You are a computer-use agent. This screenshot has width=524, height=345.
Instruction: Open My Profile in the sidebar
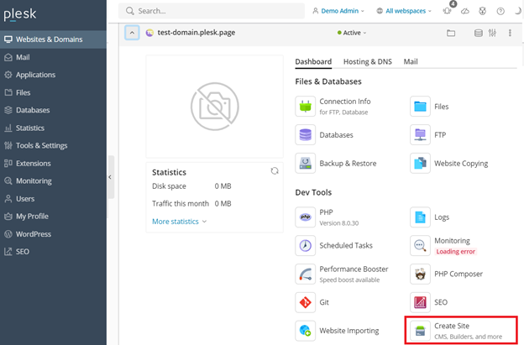pyautogui.click(x=53, y=217)
